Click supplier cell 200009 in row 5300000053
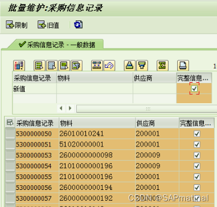217x207 pixels. tap(157, 155)
